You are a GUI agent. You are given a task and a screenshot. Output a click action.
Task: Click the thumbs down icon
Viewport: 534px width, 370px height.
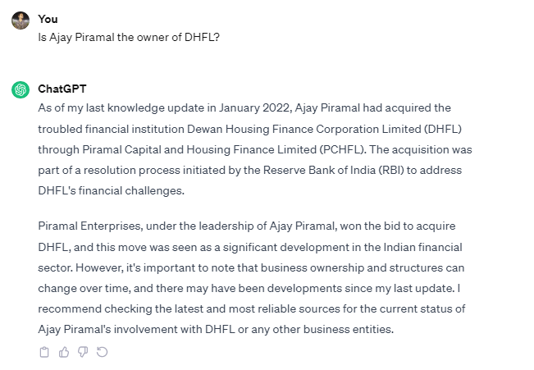(x=83, y=352)
